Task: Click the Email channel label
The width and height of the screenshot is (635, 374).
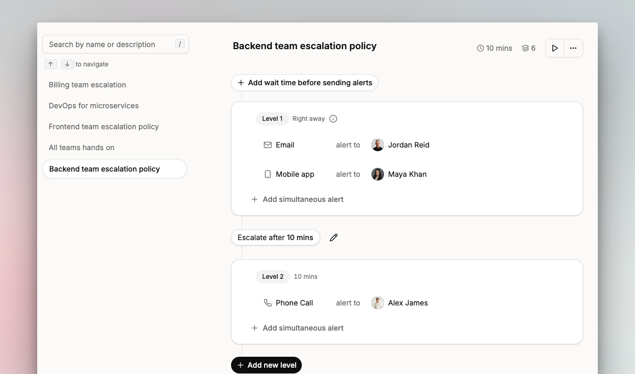Action: 285,145
